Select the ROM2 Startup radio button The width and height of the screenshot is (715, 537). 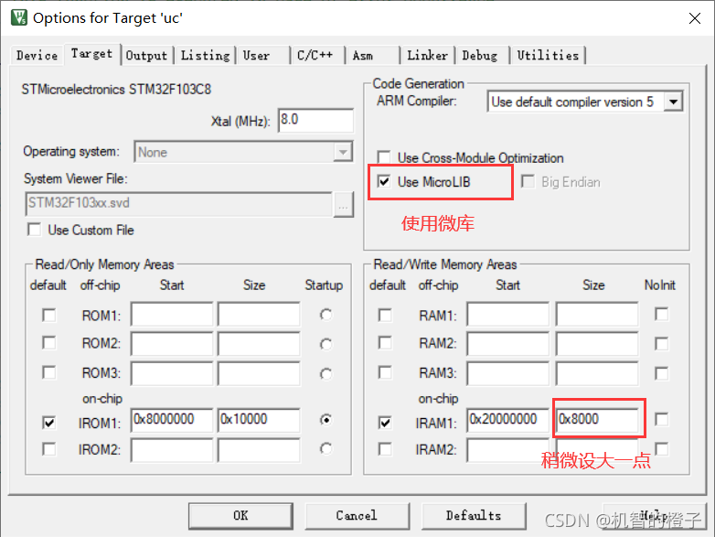pyautogui.click(x=325, y=345)
